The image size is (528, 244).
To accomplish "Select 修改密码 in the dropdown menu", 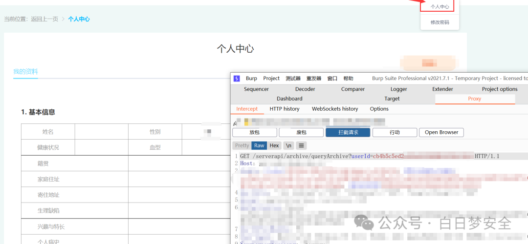I will (440, 22).
